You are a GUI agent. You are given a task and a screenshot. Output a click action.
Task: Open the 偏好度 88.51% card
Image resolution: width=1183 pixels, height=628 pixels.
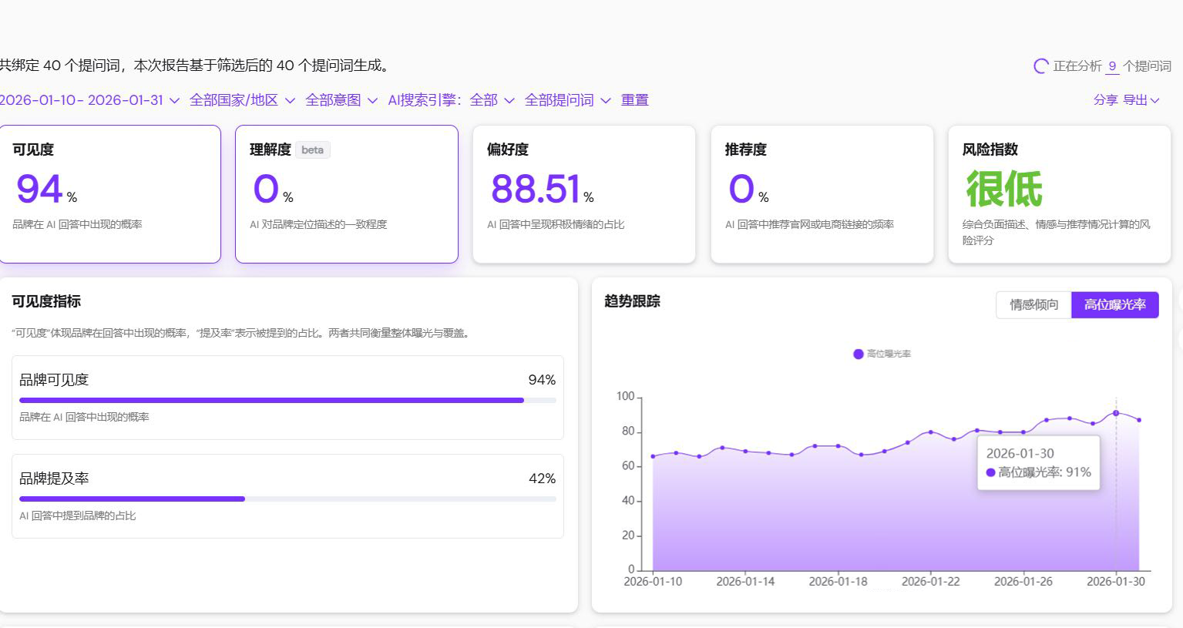tap(583, 194)
